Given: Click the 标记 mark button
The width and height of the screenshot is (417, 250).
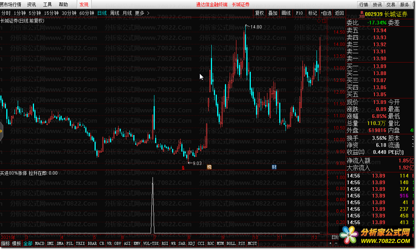Looking at the screenshot, I should point(312,13).
